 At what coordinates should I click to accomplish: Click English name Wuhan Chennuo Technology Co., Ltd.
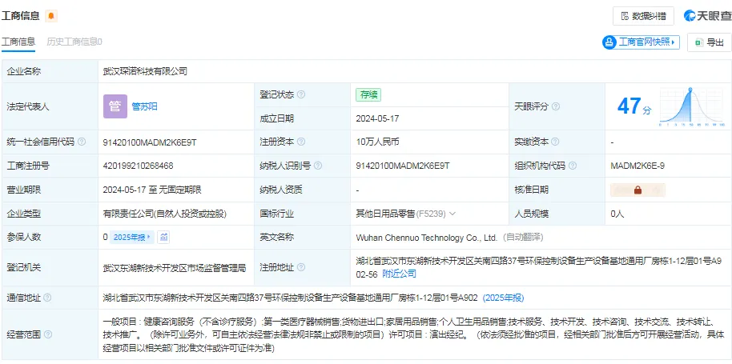pos(427,238)
